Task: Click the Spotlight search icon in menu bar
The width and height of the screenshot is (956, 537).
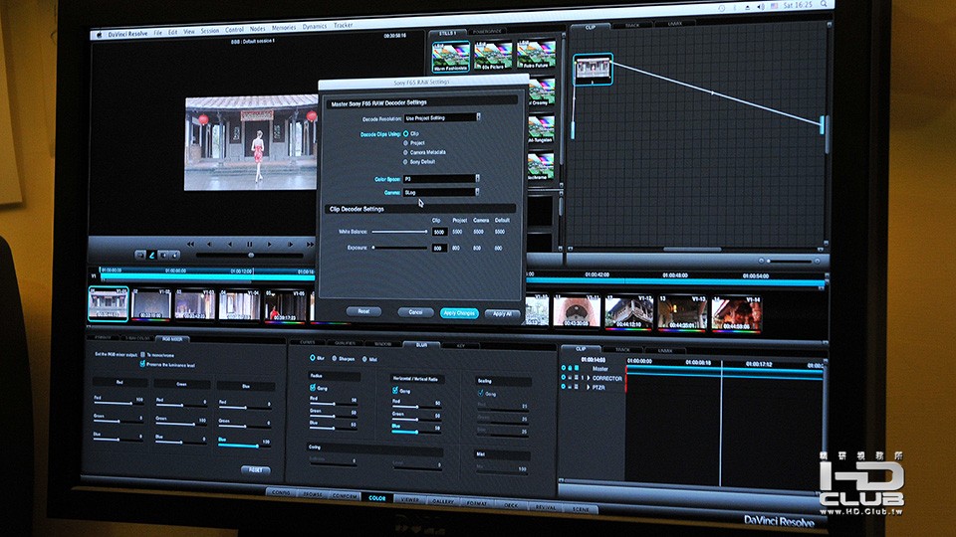Action: [x=824, y=4]
